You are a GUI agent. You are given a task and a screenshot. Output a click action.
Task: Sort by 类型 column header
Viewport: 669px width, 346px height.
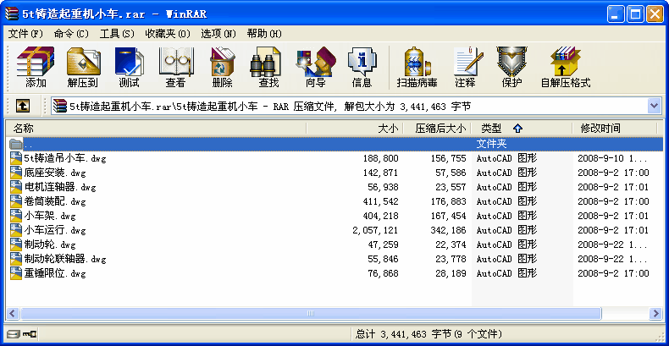point(522,129)
